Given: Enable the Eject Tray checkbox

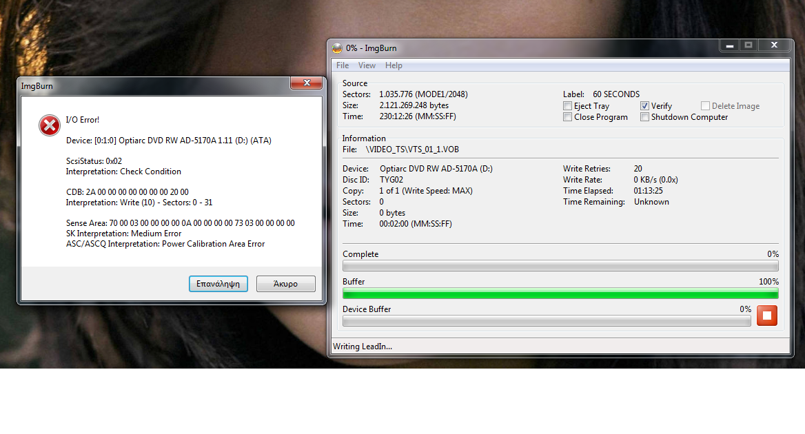Looking at the screenshot, I should pyautogui.click(x=567, y=106).
